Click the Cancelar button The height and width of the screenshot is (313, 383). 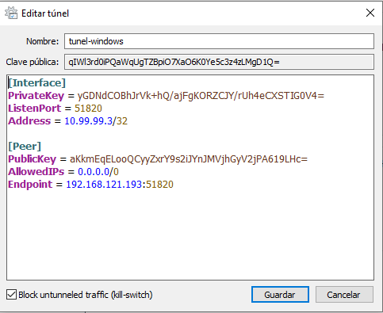click(x=344, y=295)
